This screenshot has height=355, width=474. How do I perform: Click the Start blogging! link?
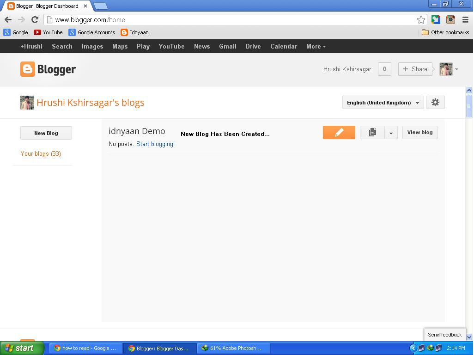[x=155, y=144]
